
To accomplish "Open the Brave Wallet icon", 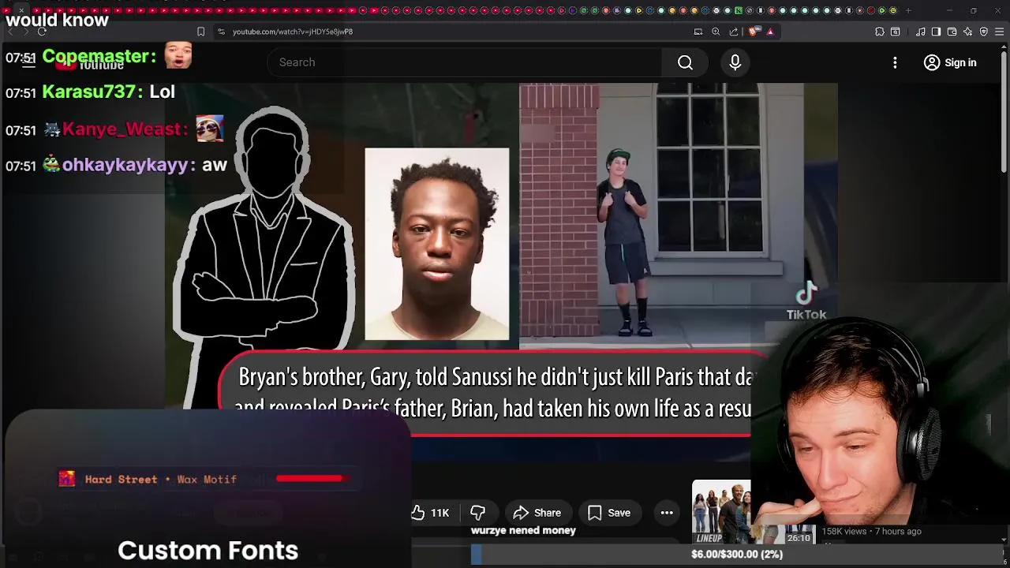I will (952, 32).
